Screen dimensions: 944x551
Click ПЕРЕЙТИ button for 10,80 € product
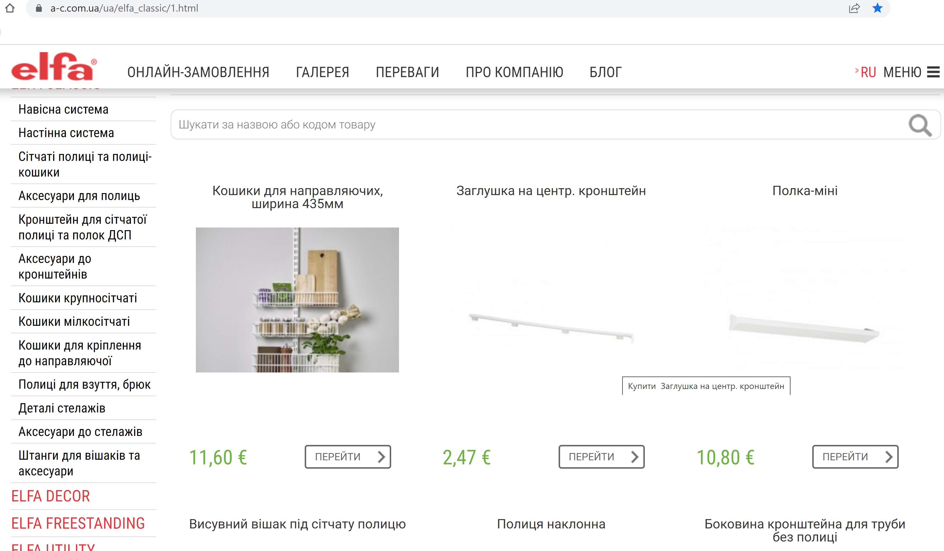click(x=855, y=457)
